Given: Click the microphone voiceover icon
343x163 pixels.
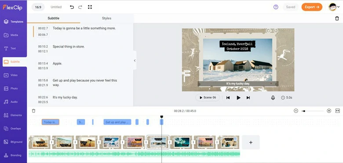Looking at the screenshot, I should (x=273, y=98).
